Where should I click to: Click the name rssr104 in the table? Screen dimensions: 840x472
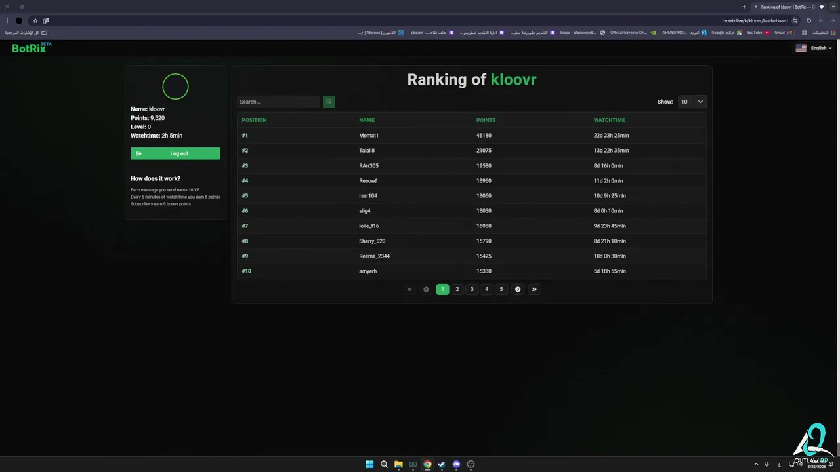click(x=368, y=196)
